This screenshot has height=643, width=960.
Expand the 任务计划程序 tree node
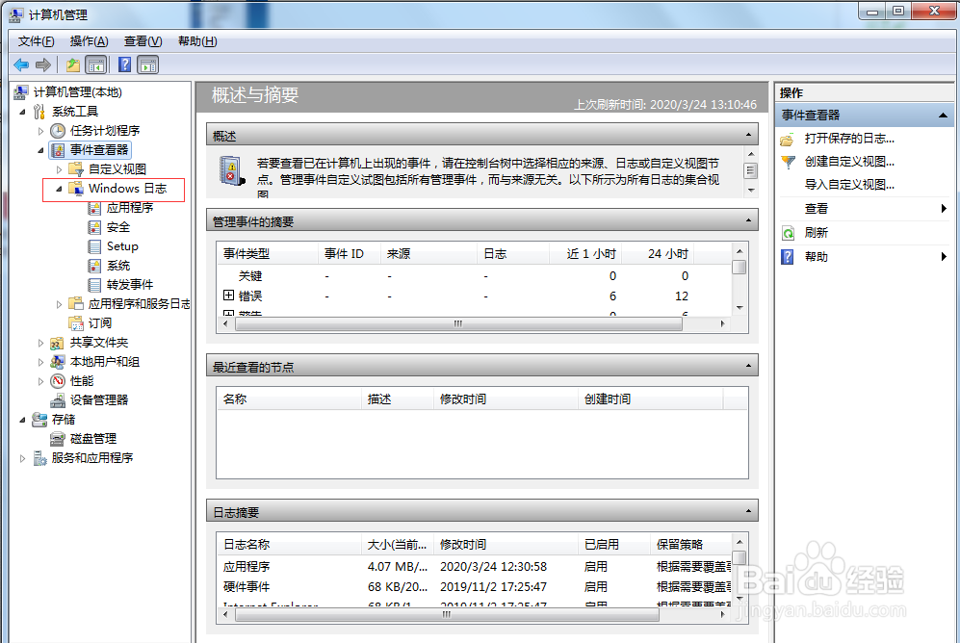(41, 131)
